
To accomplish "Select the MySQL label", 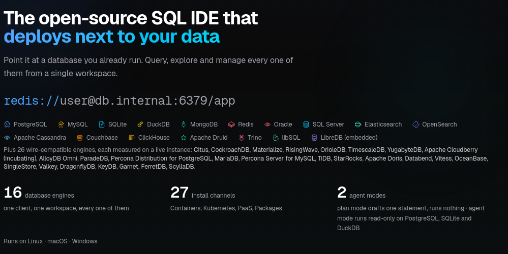I will coord(78,124).
